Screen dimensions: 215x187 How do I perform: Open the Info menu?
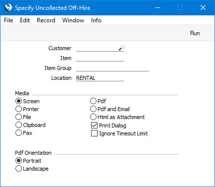coord(96,20)
